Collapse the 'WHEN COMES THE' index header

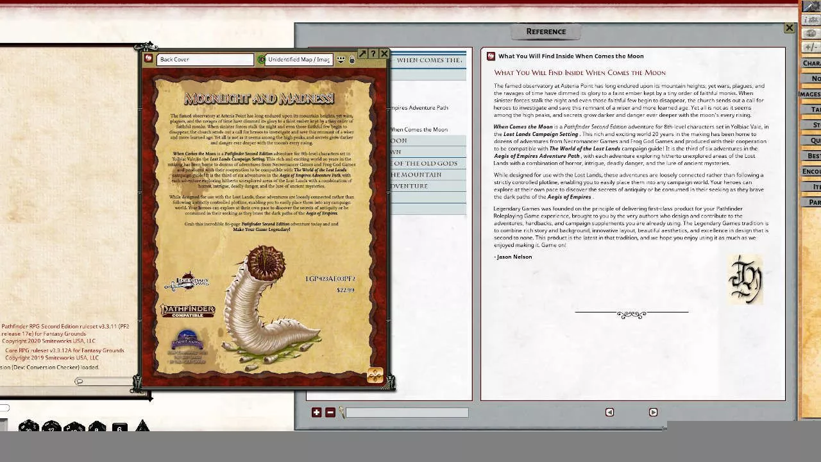click(x=428, y=60)
